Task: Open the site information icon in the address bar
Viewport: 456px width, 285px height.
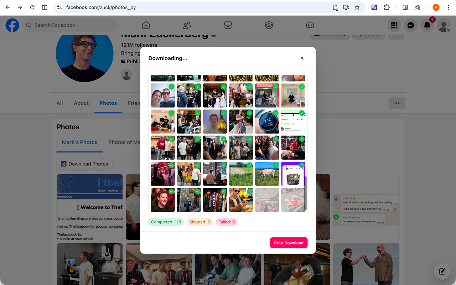Action: pos(59,7)
